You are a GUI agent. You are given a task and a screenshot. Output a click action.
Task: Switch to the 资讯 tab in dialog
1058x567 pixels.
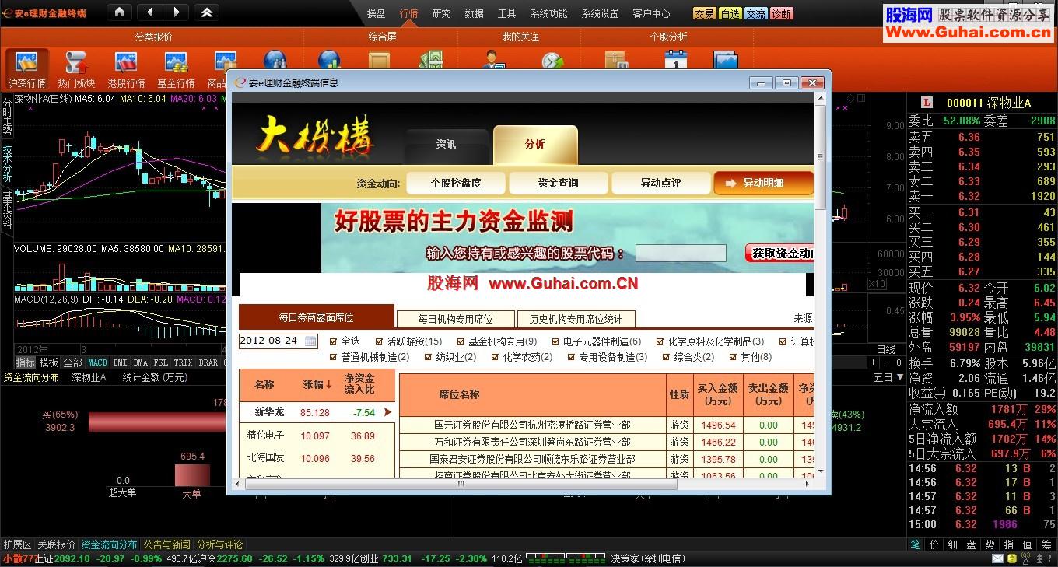coord(446,145)
